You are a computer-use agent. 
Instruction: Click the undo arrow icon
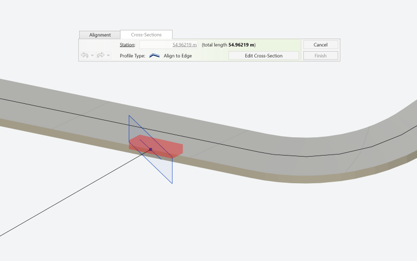point(85,55)
